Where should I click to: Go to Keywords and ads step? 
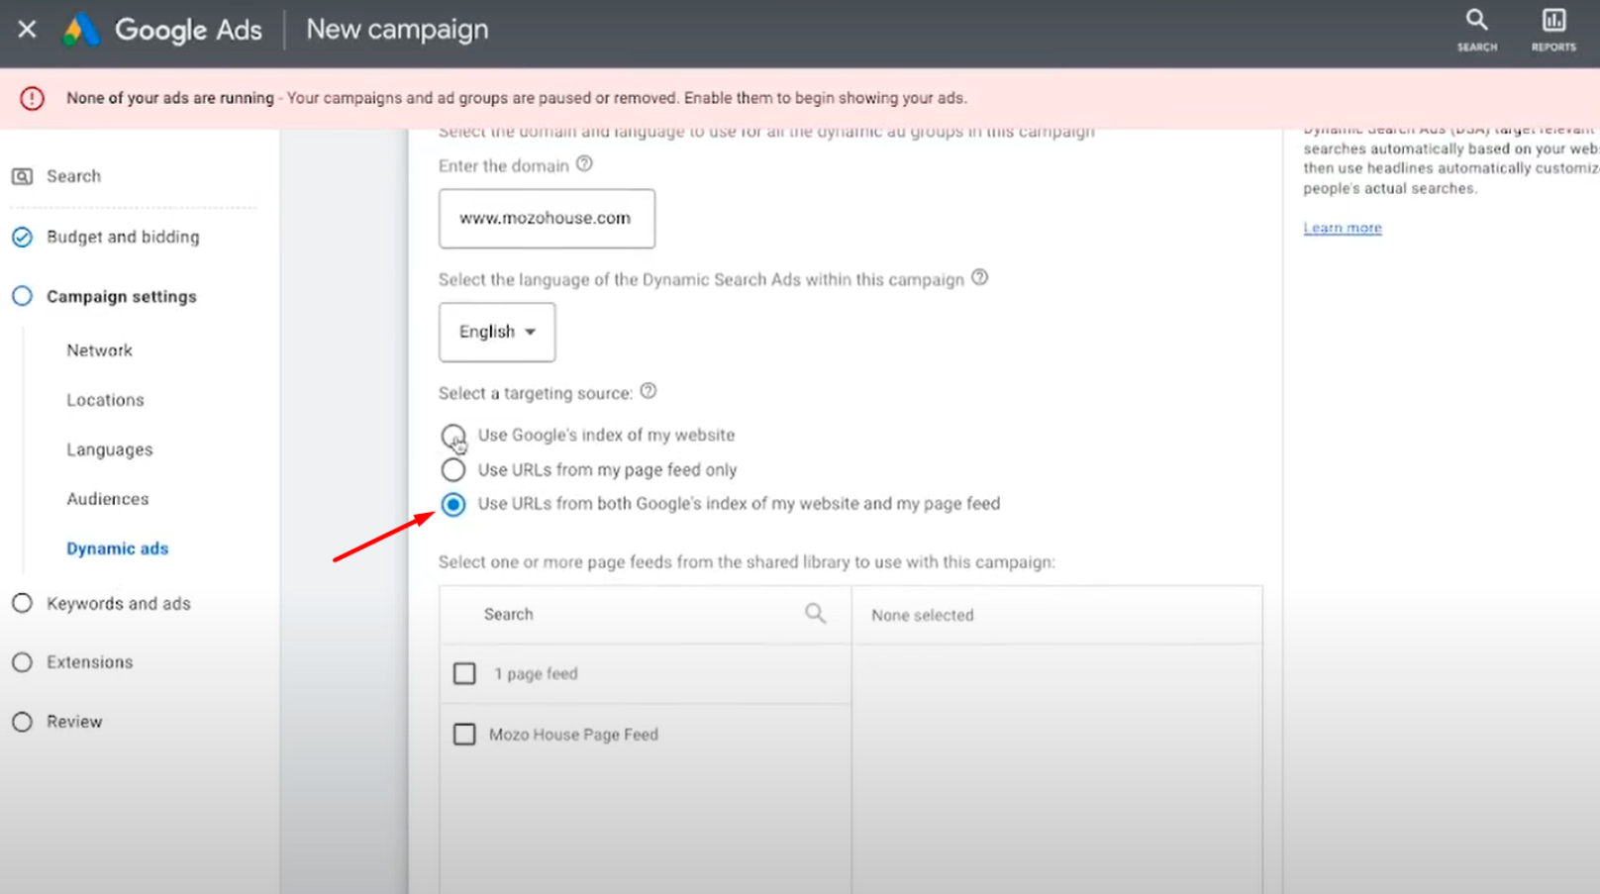[119, 603]
